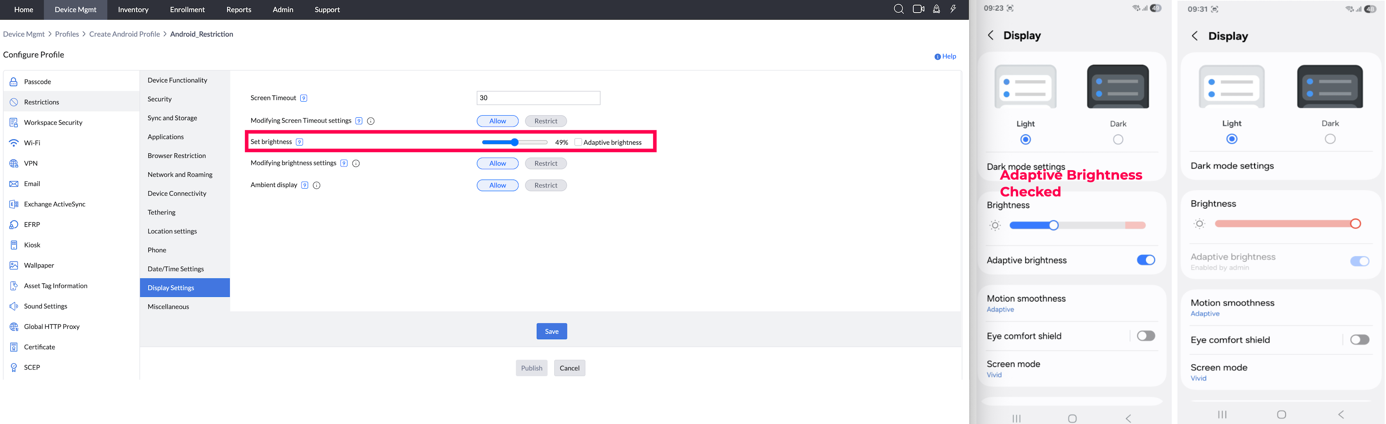Click the Restrictions icon in sidebar
The width and height of the screenshot is (1386, 424).
(14, 102)
